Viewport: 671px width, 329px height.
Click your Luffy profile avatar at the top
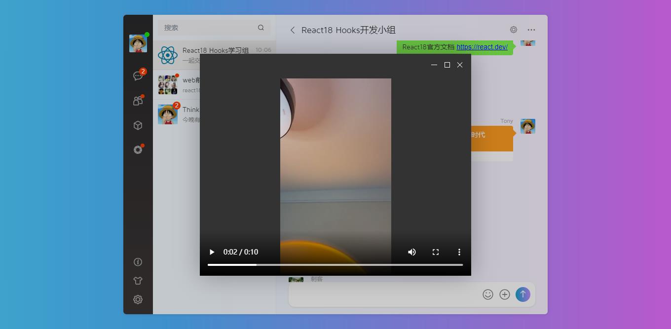coord(138,43)
